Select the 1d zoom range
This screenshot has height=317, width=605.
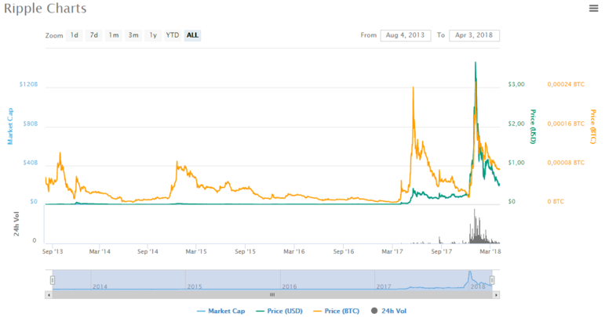74,35
